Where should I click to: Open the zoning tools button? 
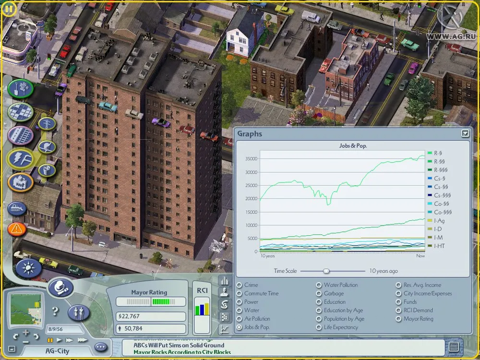tap(20, 112)
